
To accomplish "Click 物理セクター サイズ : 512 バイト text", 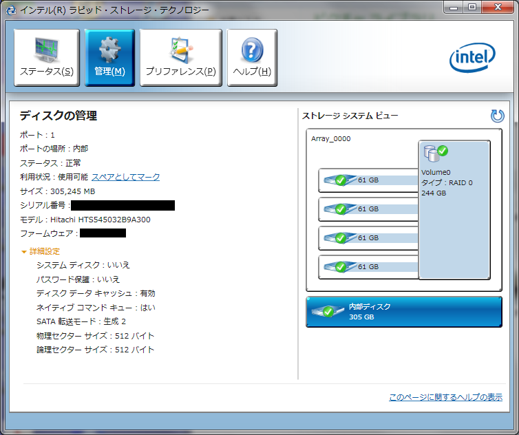I will click(x=95, y=336).
